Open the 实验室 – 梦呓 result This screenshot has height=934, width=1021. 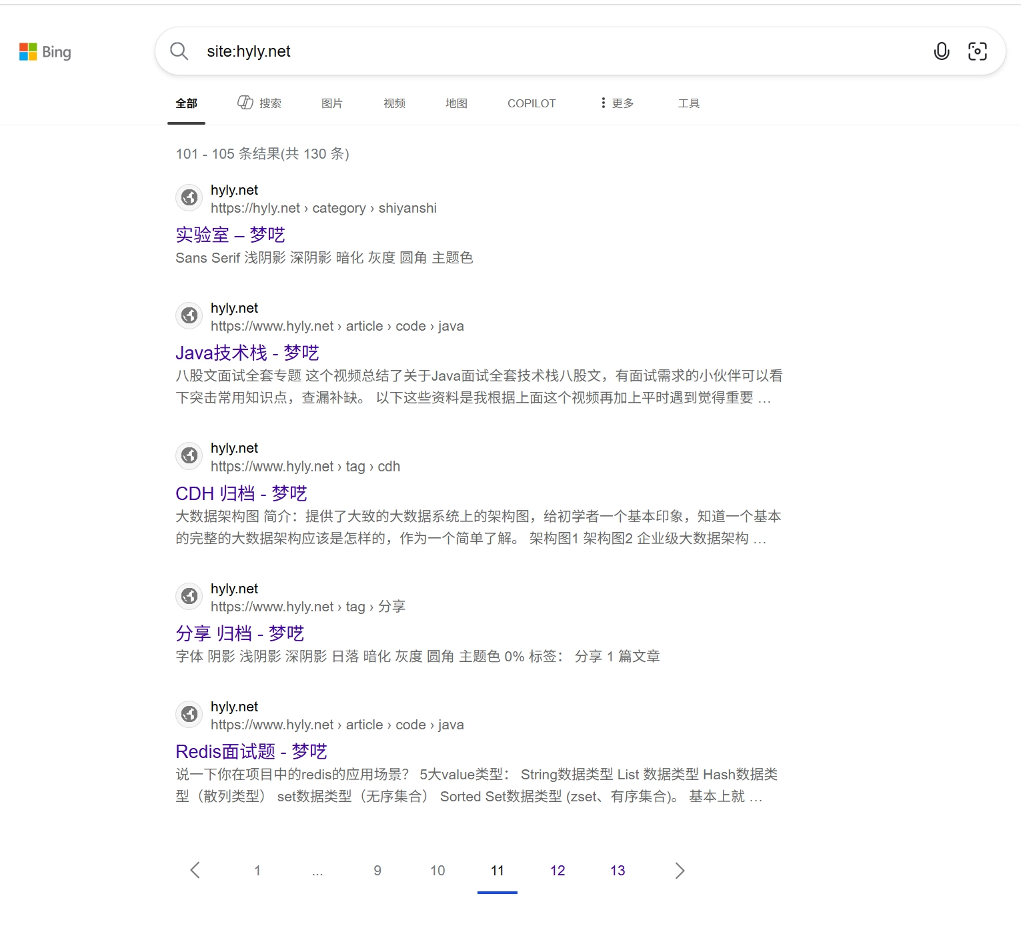(x=230, y=235)
